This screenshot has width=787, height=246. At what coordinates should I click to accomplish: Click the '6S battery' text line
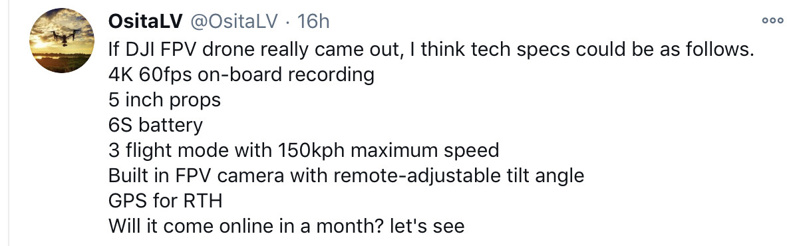[x=156, y=125]
